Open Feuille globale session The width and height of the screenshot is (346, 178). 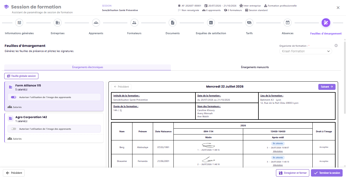pyautogui.click(x=21, y=76)
